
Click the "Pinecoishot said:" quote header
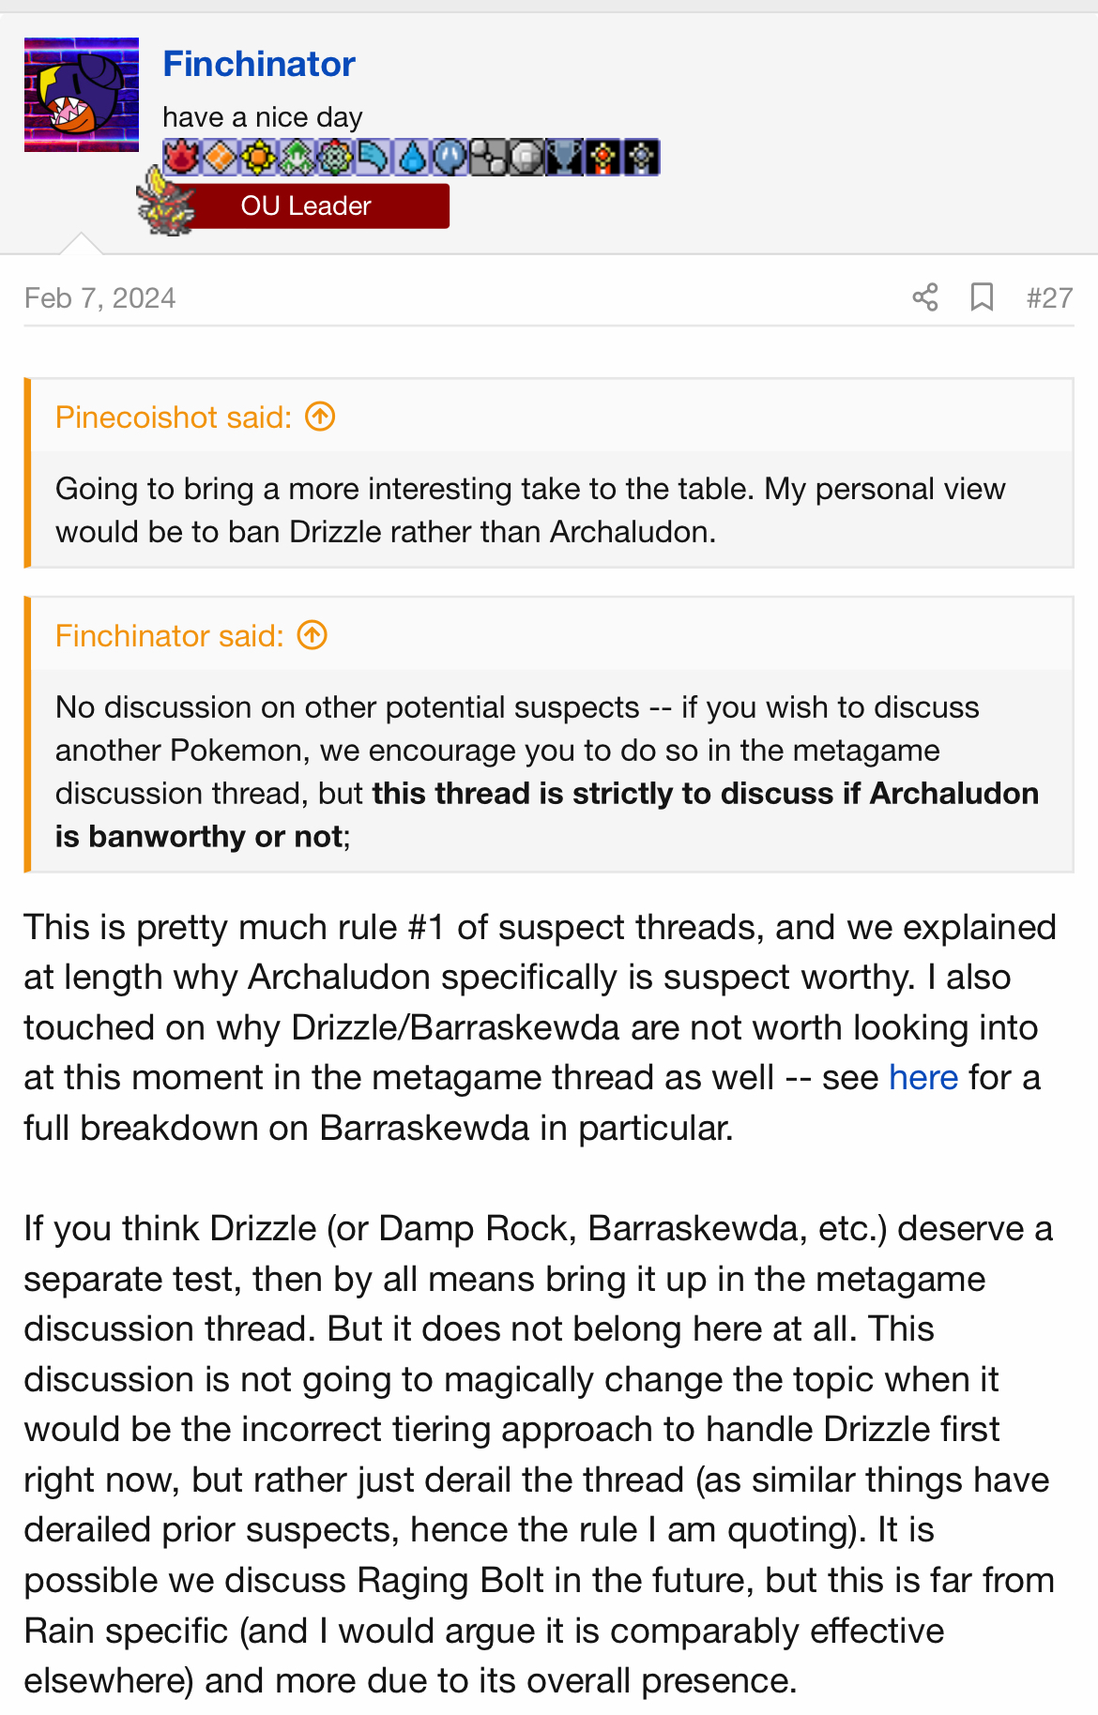point(174,417)
